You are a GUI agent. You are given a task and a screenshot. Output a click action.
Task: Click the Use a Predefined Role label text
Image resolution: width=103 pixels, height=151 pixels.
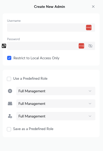[x=30, y=78]
